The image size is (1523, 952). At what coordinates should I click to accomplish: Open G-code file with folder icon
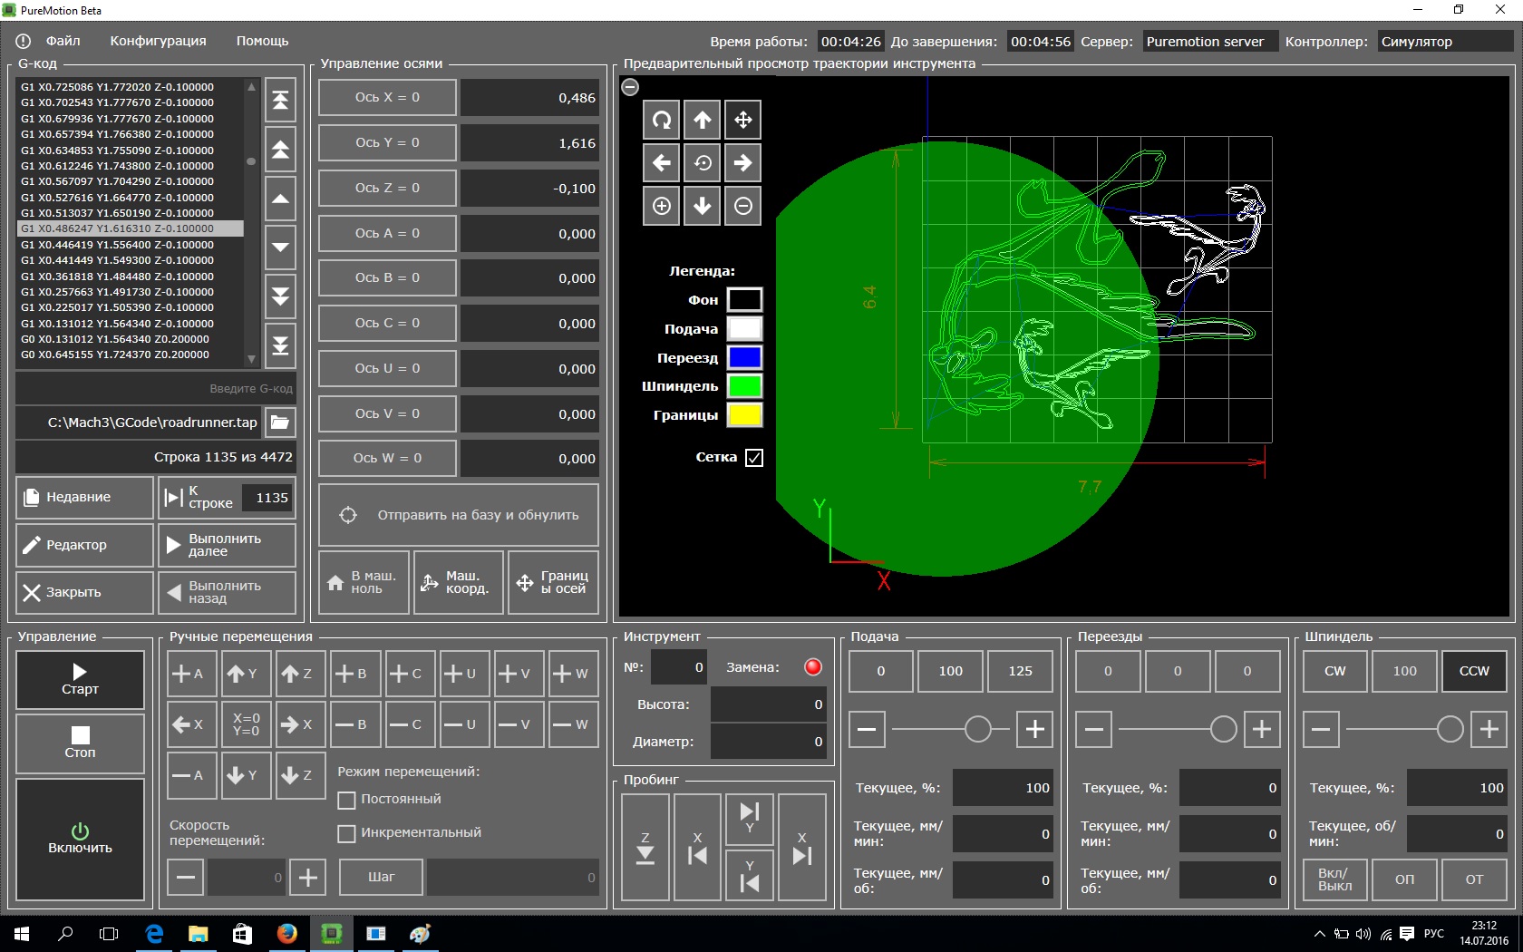coord(280,422)
